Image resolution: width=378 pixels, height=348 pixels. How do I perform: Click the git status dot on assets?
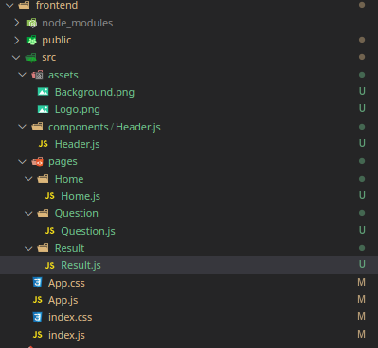[x=362, y=75]
